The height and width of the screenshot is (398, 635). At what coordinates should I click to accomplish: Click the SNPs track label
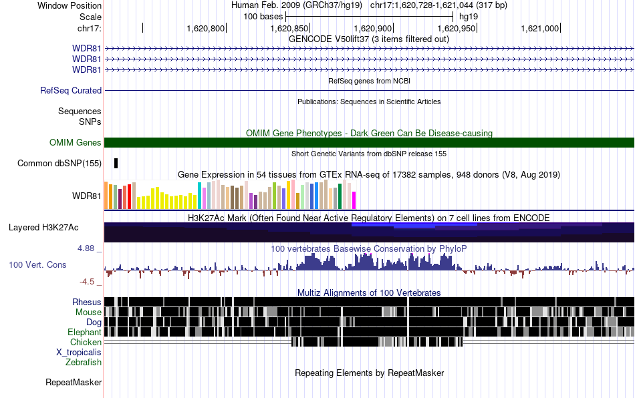(x=90, y=122)
